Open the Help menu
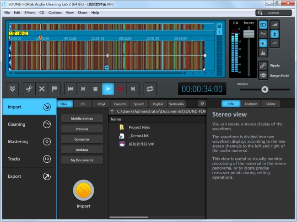 [x=95, y=13]
